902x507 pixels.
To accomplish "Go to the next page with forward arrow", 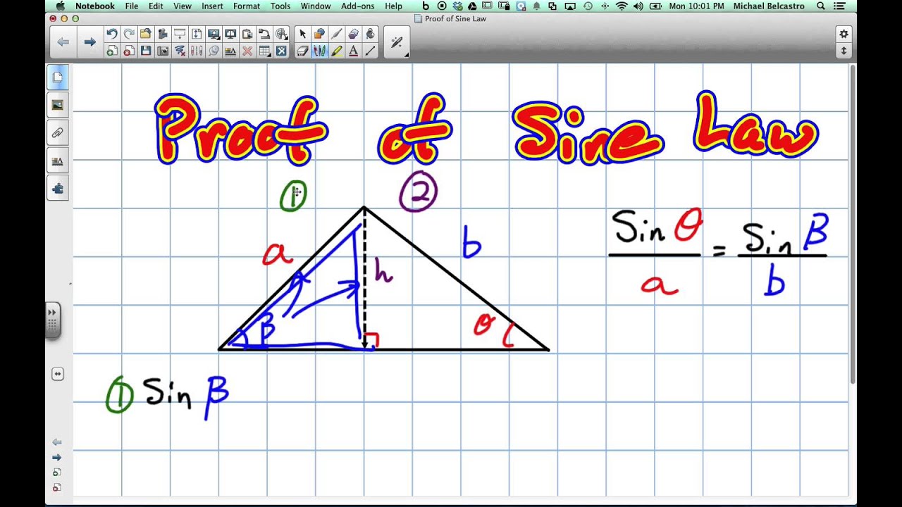I will point(89,42).
